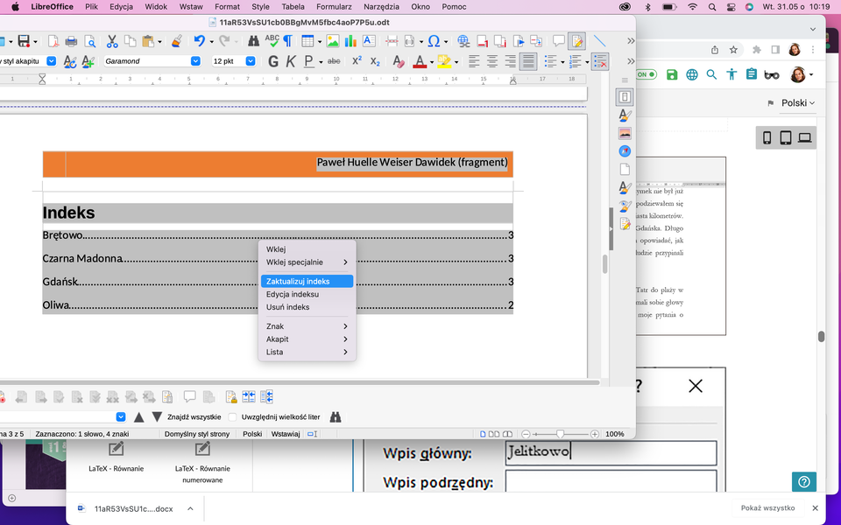This screenshot has height=525, width=841.
Task: Open the Navigator sidebar icon
Action: (624, 150)
